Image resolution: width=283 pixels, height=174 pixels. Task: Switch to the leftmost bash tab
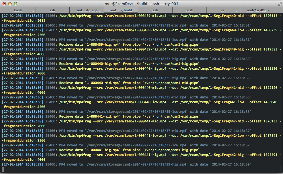point(18,10)
